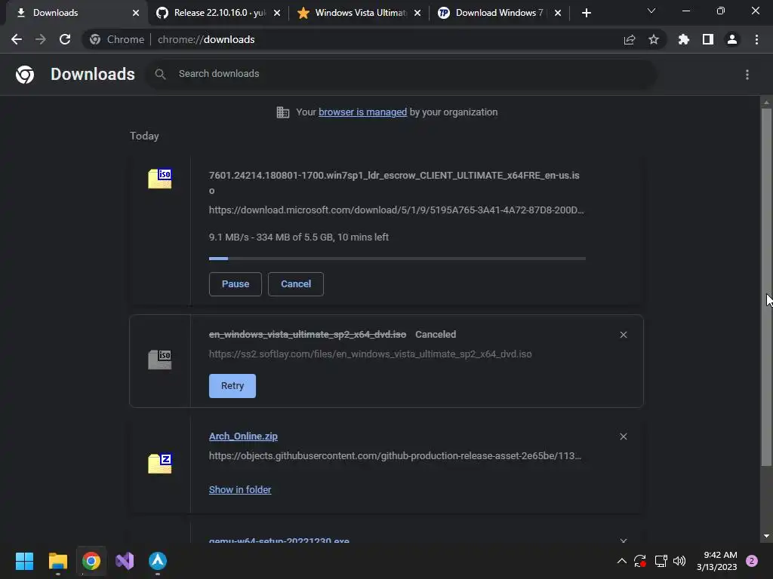Open the Chrome three-dot menu
The height and width of the screenshot is (579, 773).
[756, 39]
